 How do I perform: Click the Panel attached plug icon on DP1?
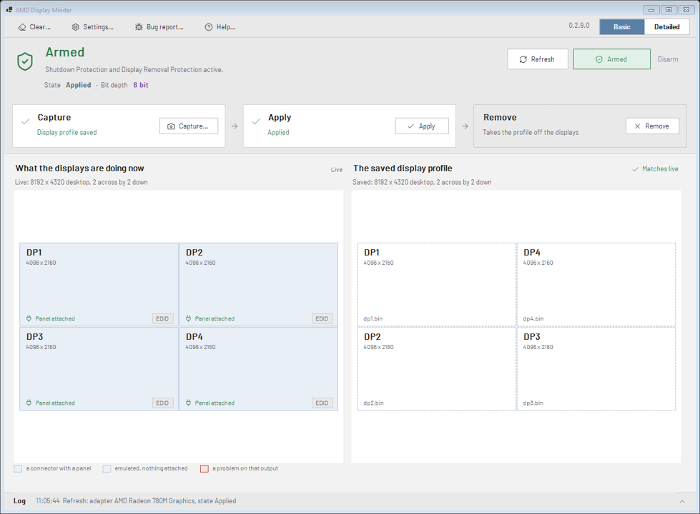(x=29, y=318)
